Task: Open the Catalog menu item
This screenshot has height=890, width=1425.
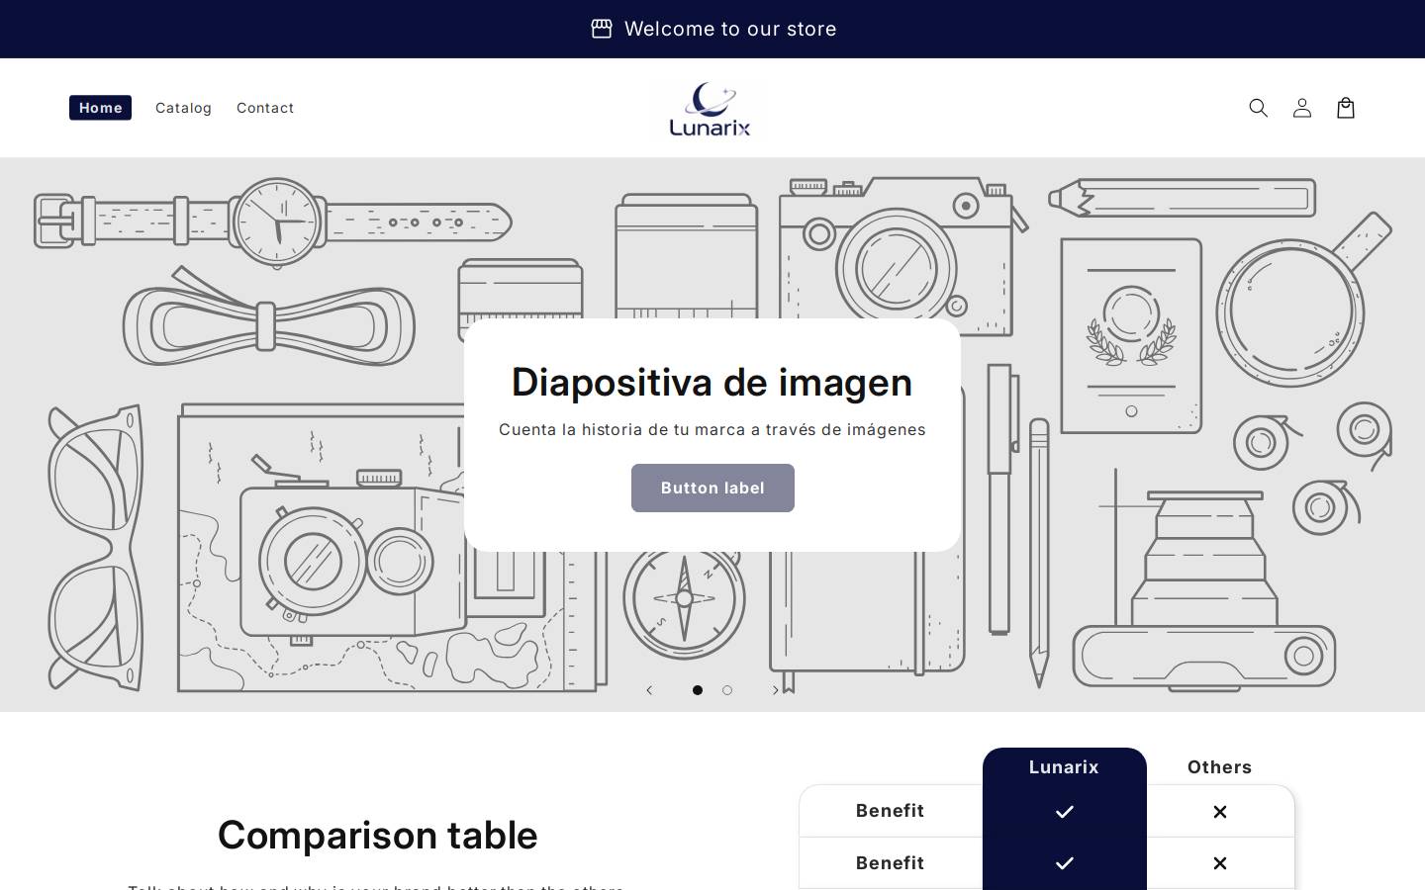Action: 183,108
